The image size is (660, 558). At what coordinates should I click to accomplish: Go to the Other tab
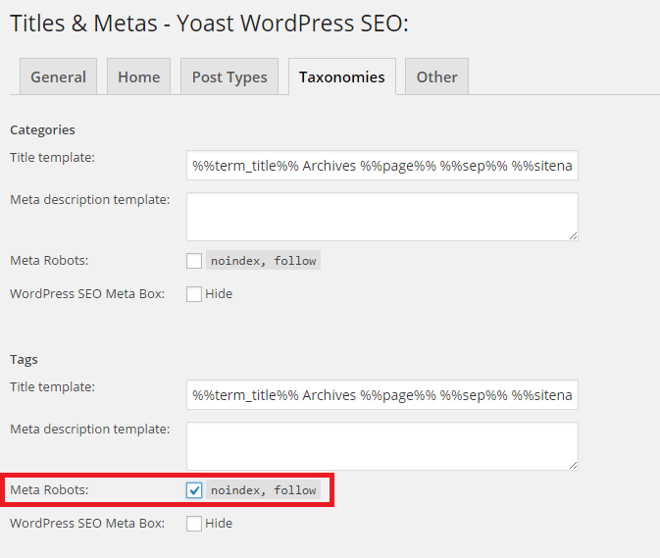pyautogui.click(x=437, y=76)
